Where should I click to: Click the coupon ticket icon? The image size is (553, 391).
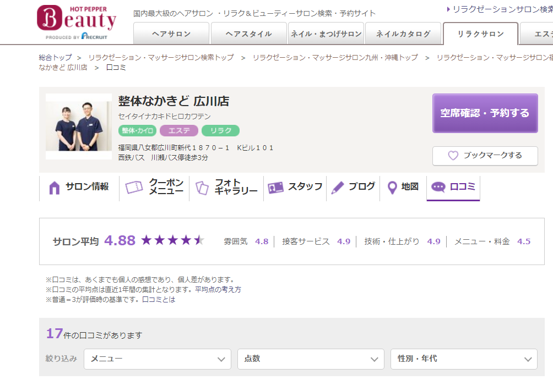(134, 187)
